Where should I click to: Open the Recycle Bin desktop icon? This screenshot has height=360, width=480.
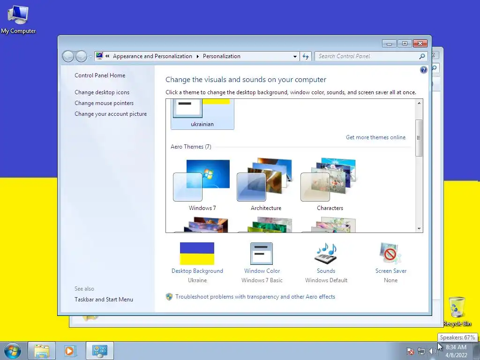457,311
